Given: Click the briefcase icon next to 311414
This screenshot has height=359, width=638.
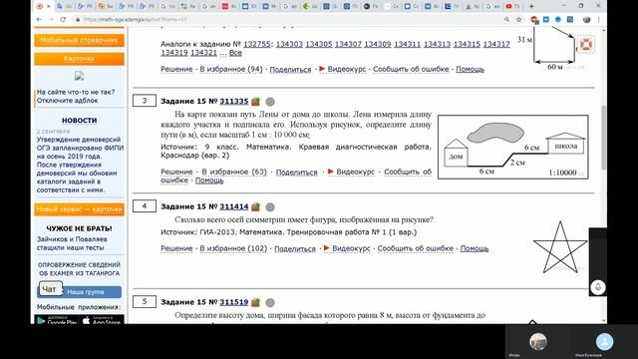Looking at the screenshot, I should point(255,206).
